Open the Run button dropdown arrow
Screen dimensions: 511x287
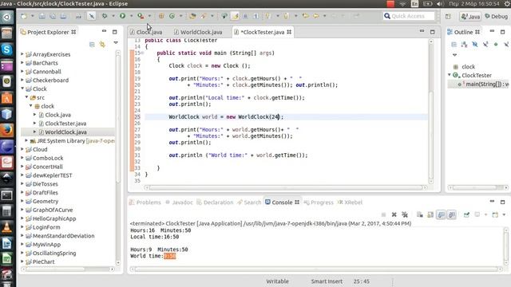[131, 16]
